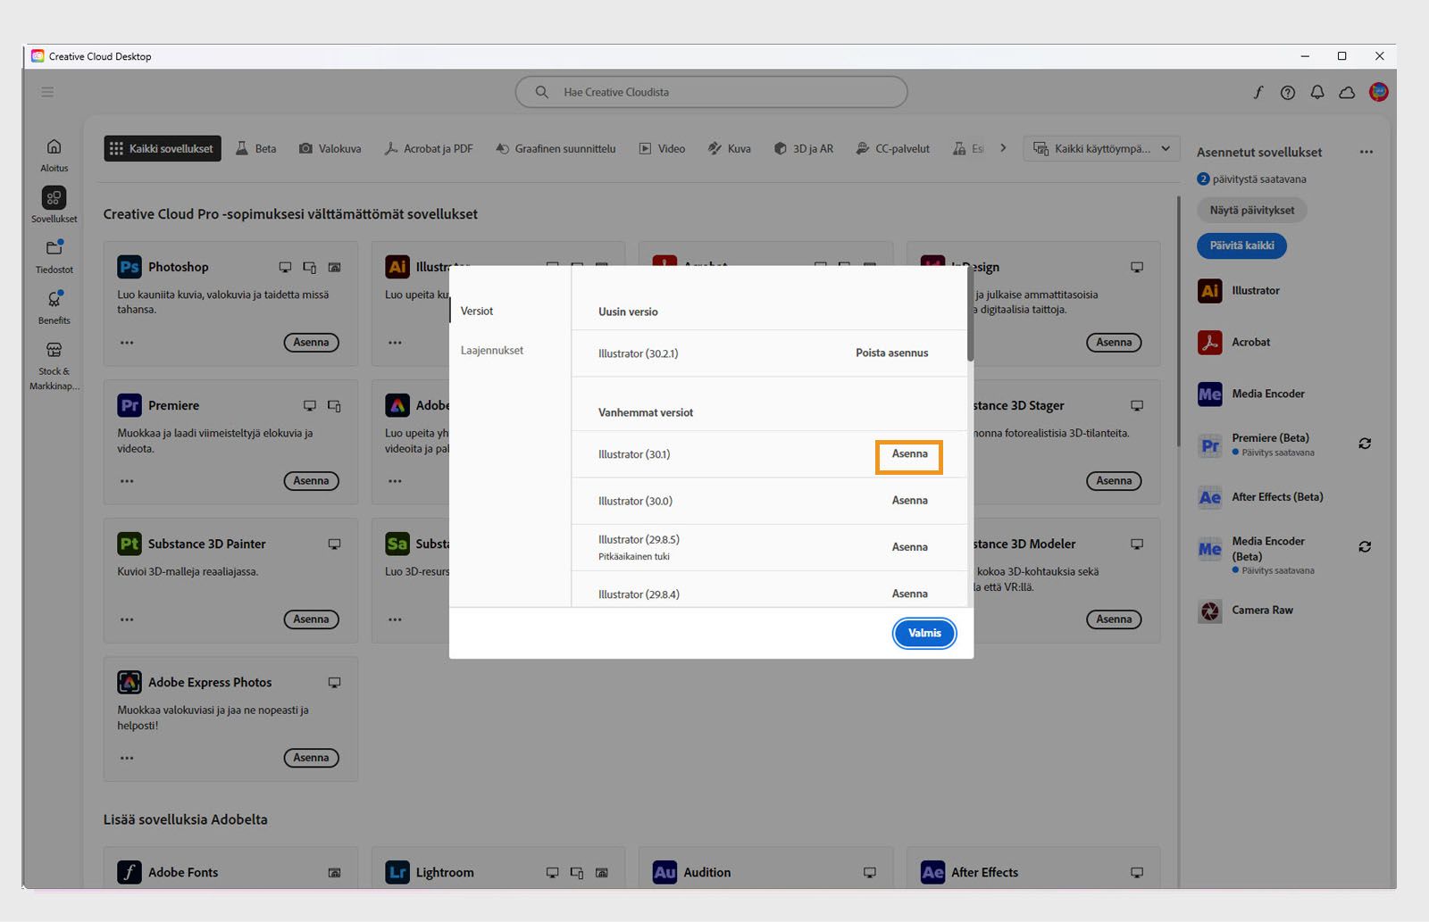
Task: Open Aloitus from the left sidebar
Action: (53, 154)
